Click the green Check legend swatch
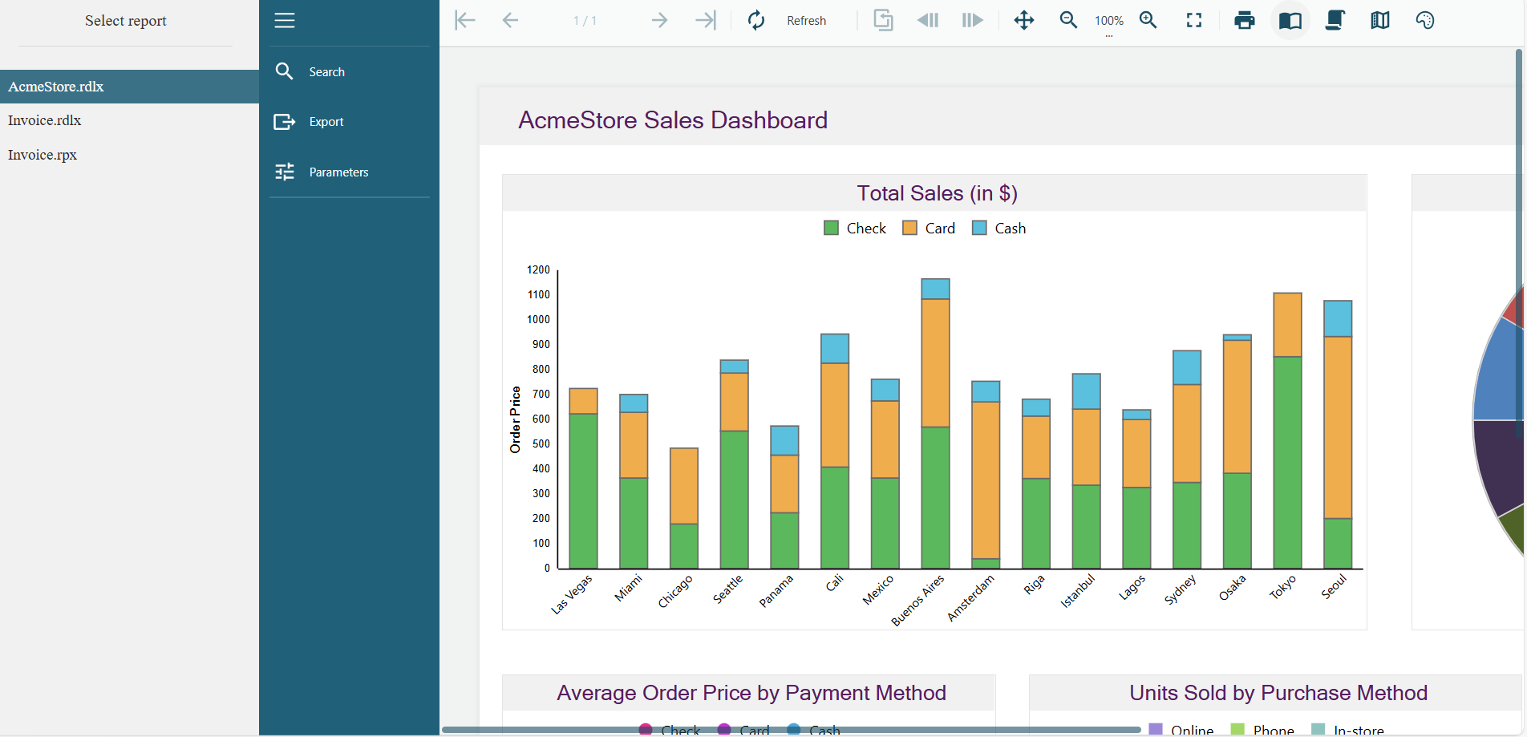Image resolution: width=1527 pixels, height=737 pixels. coord(831,229)
